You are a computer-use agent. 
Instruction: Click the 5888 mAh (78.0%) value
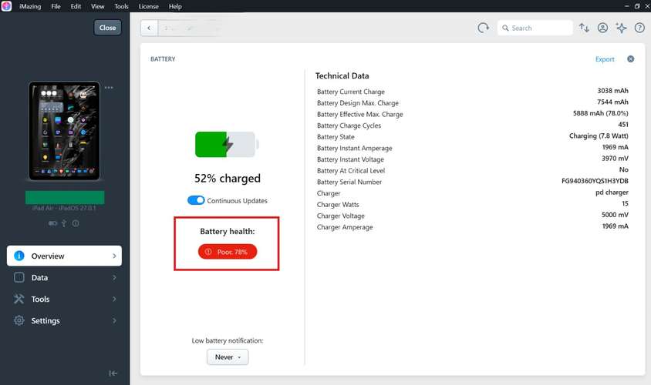[x=600, y=113]
